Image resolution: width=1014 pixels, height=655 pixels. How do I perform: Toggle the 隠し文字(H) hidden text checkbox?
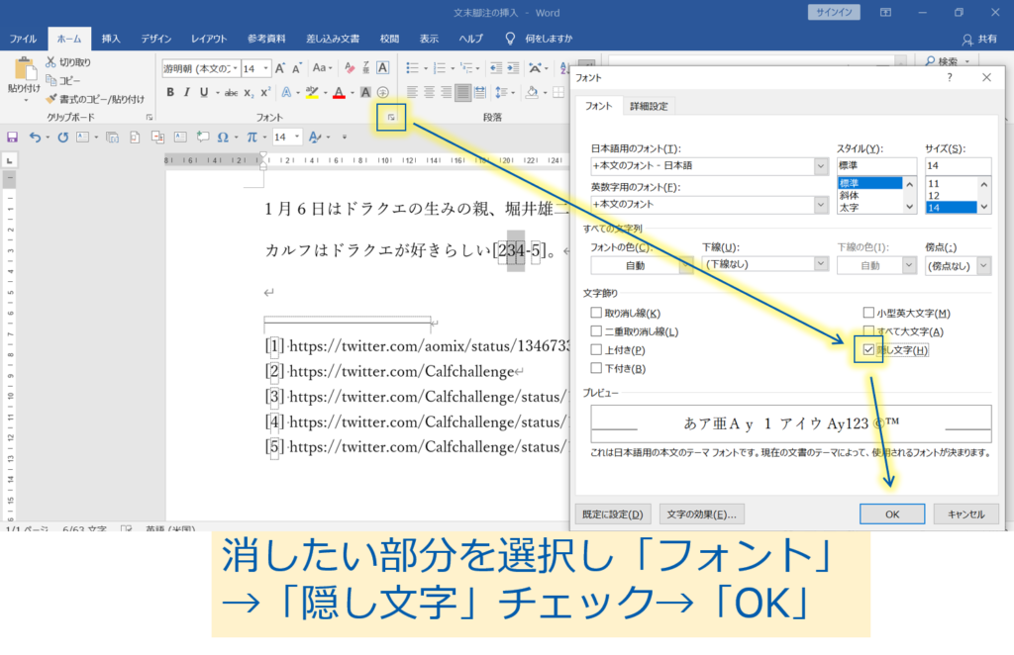coord(868,349)
